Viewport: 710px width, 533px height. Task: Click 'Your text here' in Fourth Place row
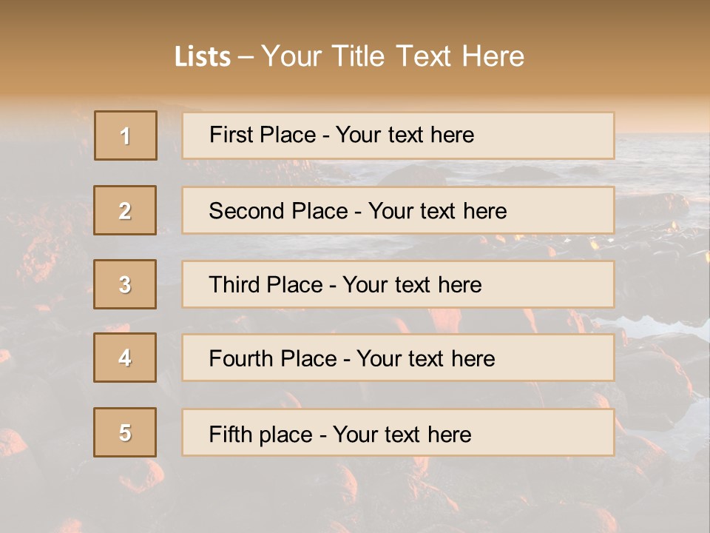(x=426, y=359)
